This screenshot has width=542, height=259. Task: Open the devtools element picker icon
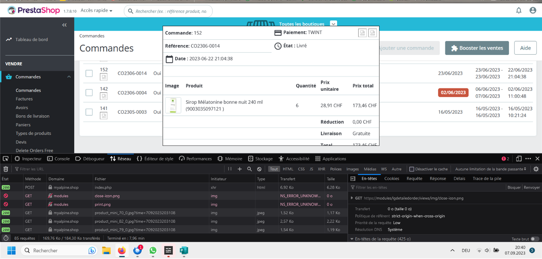point(6,159)
